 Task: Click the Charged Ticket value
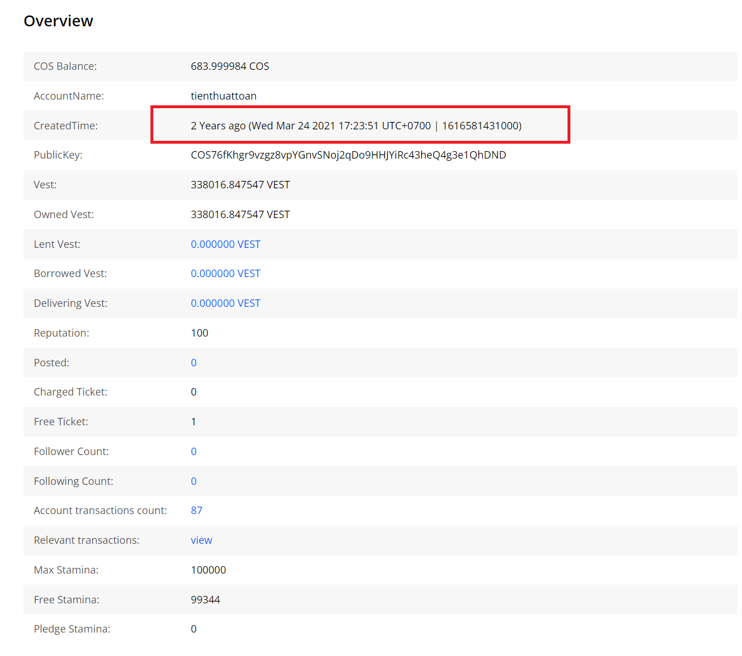(193, 392)
